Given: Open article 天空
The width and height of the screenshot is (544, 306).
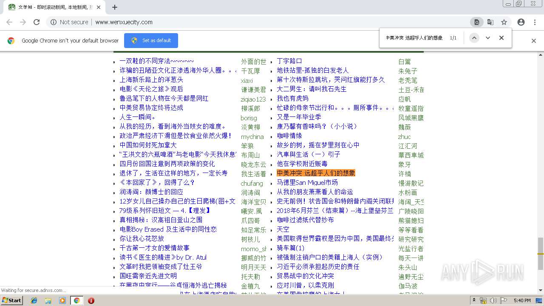Looking at the screenshot, I should pyautogui.click(x=283, y=229).
